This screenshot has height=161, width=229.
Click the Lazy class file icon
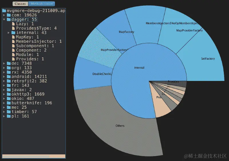click(13, 24)
